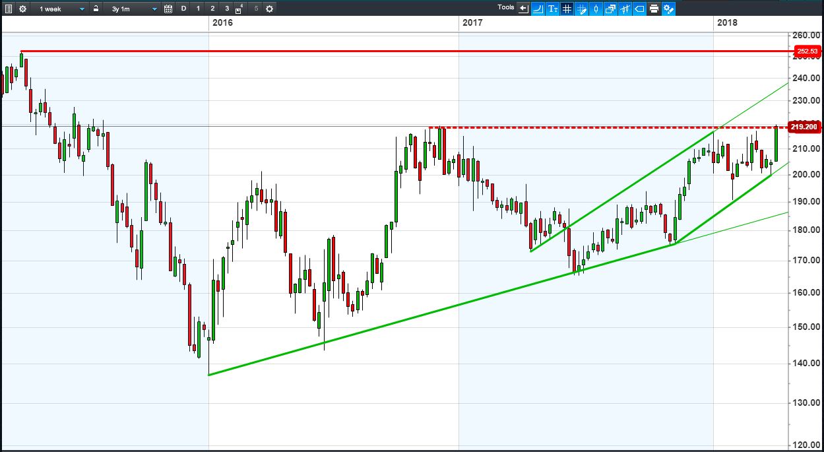This screenshot has width=824, height=452.
Task: Click the back arrow tool icon
Action: tap(524, 9)
